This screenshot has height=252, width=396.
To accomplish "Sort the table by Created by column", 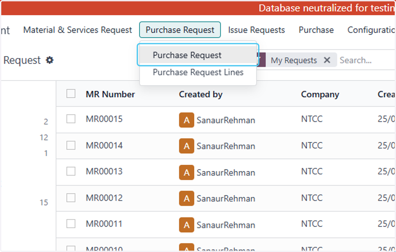I will pos(201,95).
